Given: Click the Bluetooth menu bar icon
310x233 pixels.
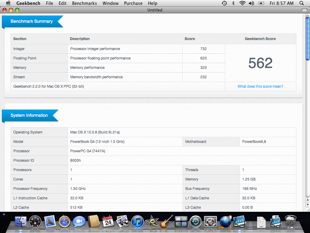Looking at the screenshot, I should click(233, 3).
